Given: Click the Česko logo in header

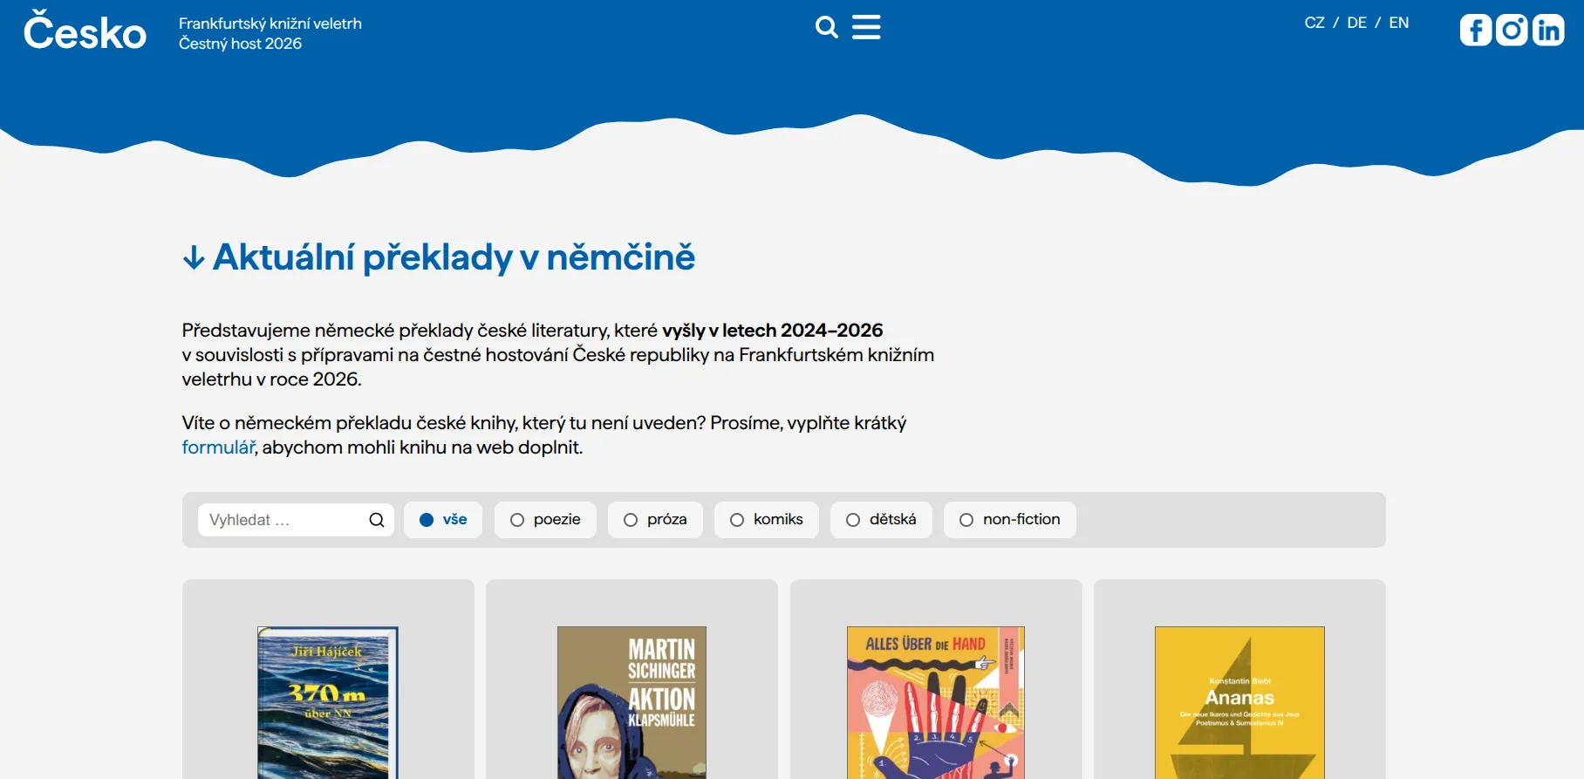Looking at the screenshot, I should click(85, 31).
